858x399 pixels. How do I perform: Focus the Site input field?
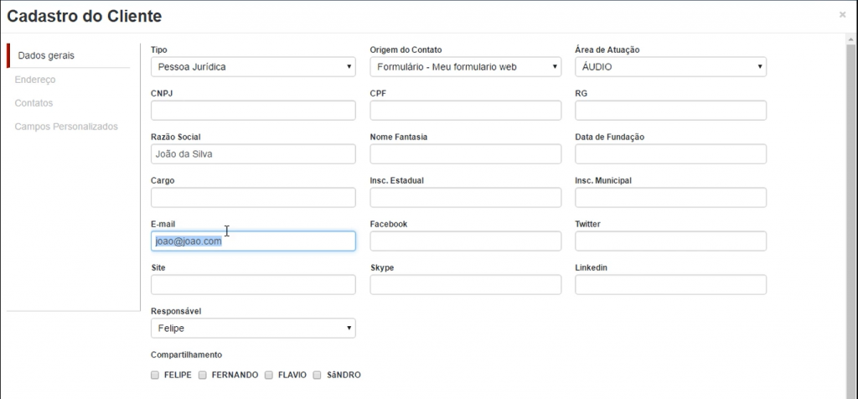[253, 285]
